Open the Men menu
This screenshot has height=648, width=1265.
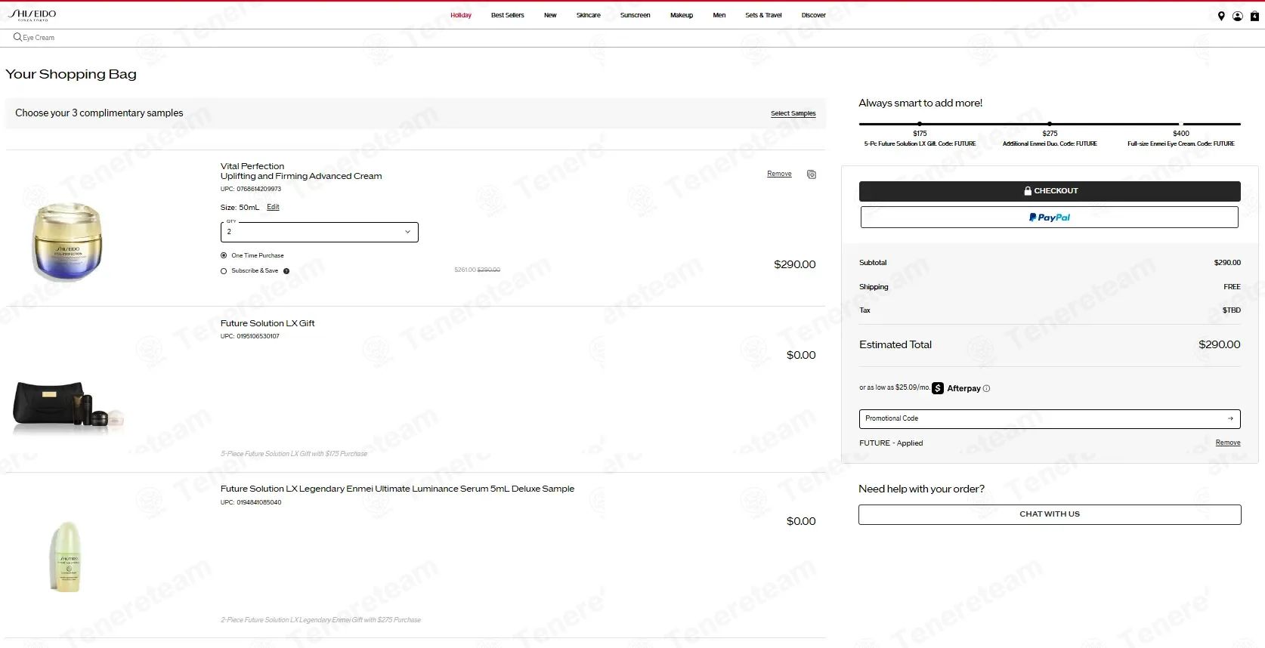(x=719, y=15)
